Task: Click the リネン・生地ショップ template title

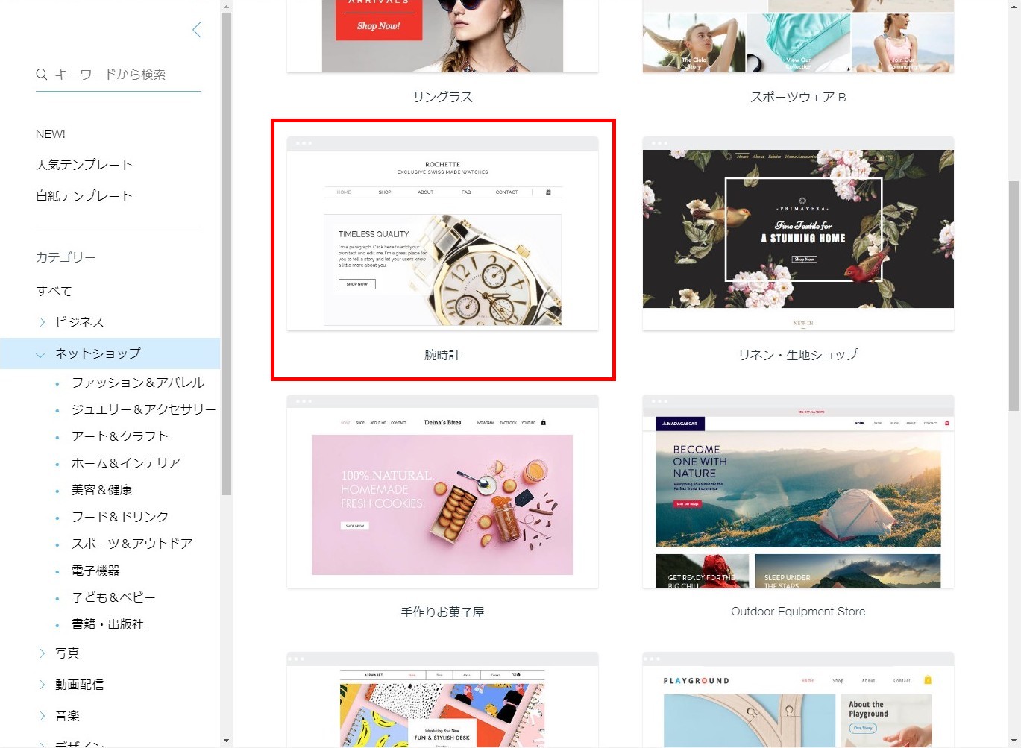Action: click(x=798, y=355)
